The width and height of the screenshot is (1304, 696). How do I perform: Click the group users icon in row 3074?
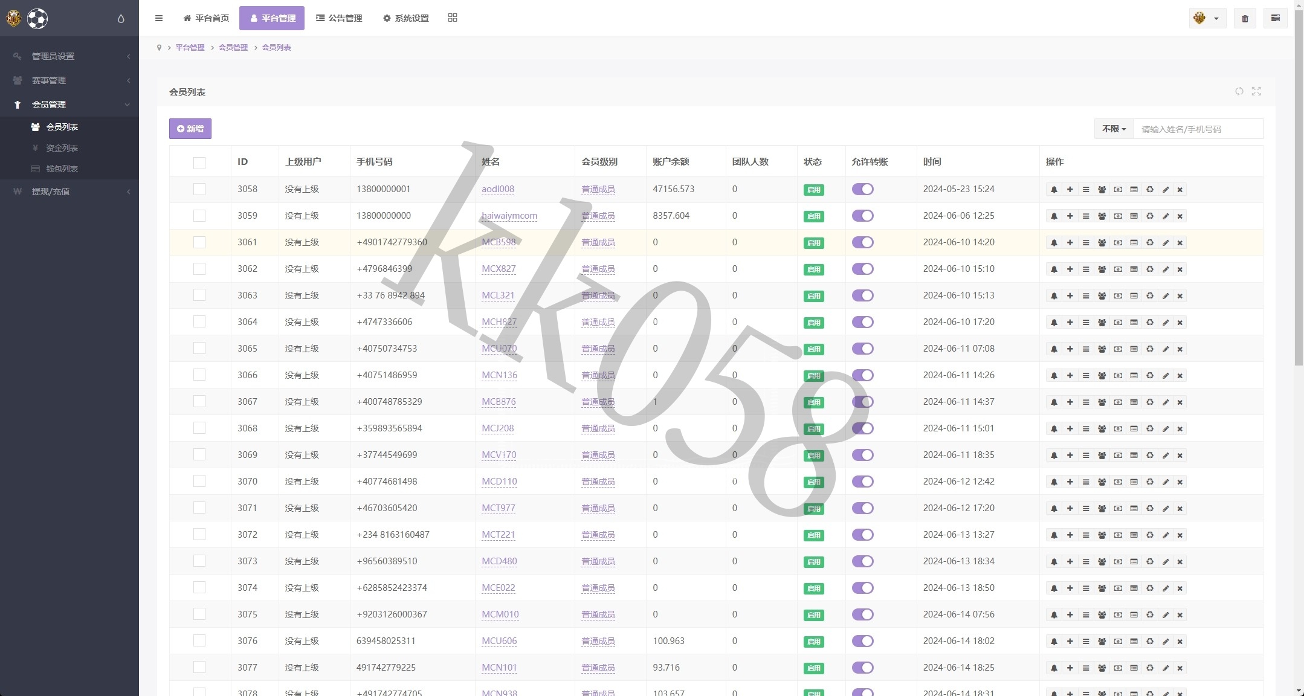pos(1102,588)
